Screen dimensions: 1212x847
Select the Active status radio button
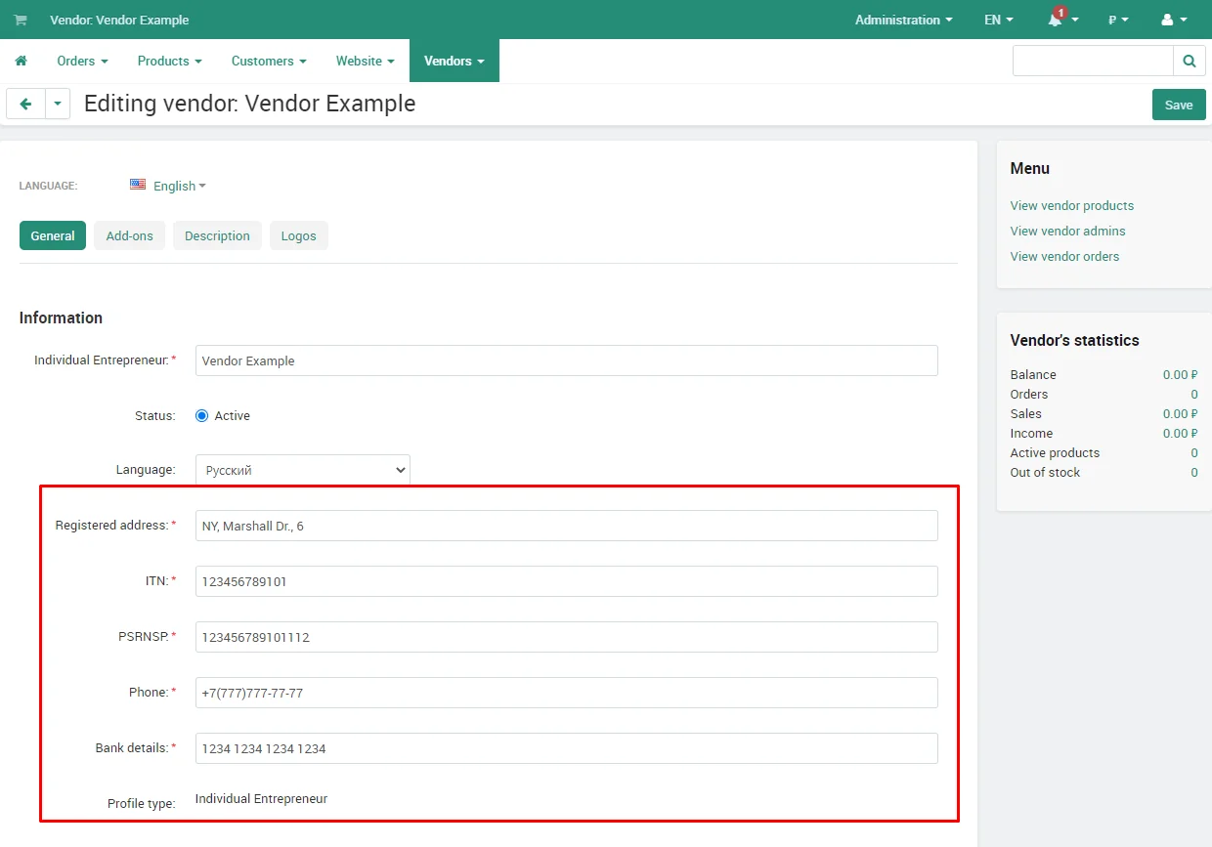coord(202,415)
